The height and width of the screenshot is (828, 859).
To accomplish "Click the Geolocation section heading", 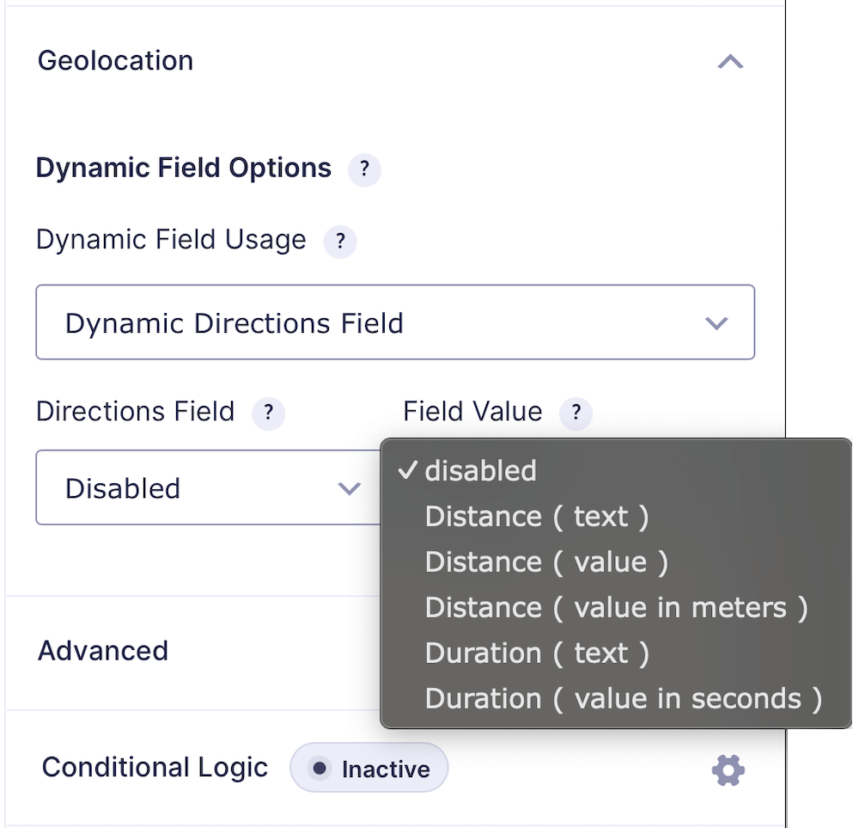I will pyautogui.click(x=114, y=60).
